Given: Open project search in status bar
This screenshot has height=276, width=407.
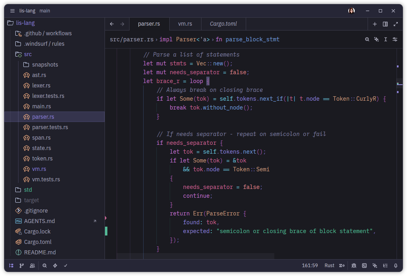Looking at the screenshot, I should pos(45,266).
